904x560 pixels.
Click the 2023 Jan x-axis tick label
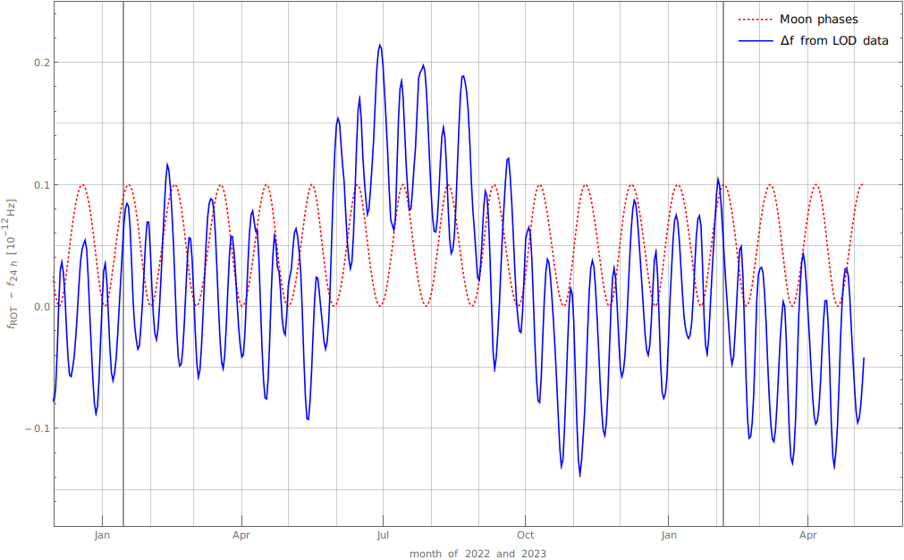670,536
